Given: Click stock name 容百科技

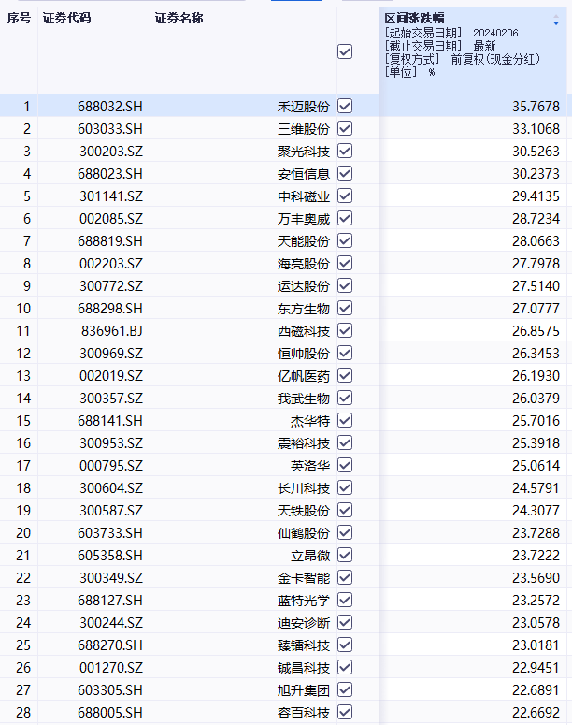Looking at the screenshot, I should [304, 713].
